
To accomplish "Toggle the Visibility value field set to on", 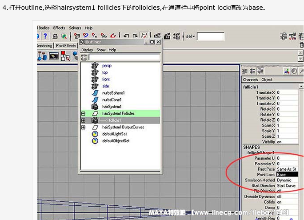I will click(287, 142).
